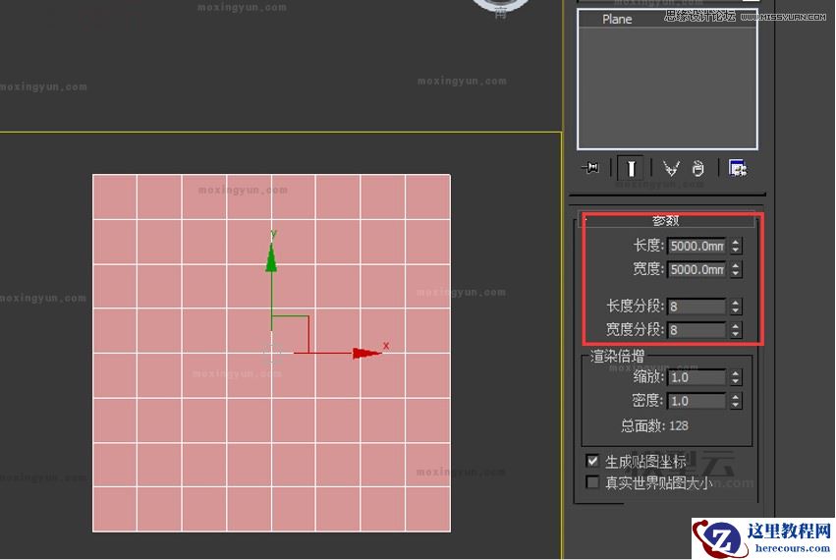Click the green Y axis gizmo arrow
836x560 pixels.
(x=271, y=257)
